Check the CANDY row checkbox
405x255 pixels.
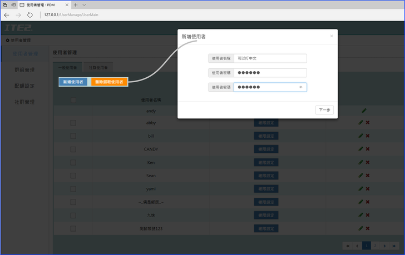pos(73,149)
